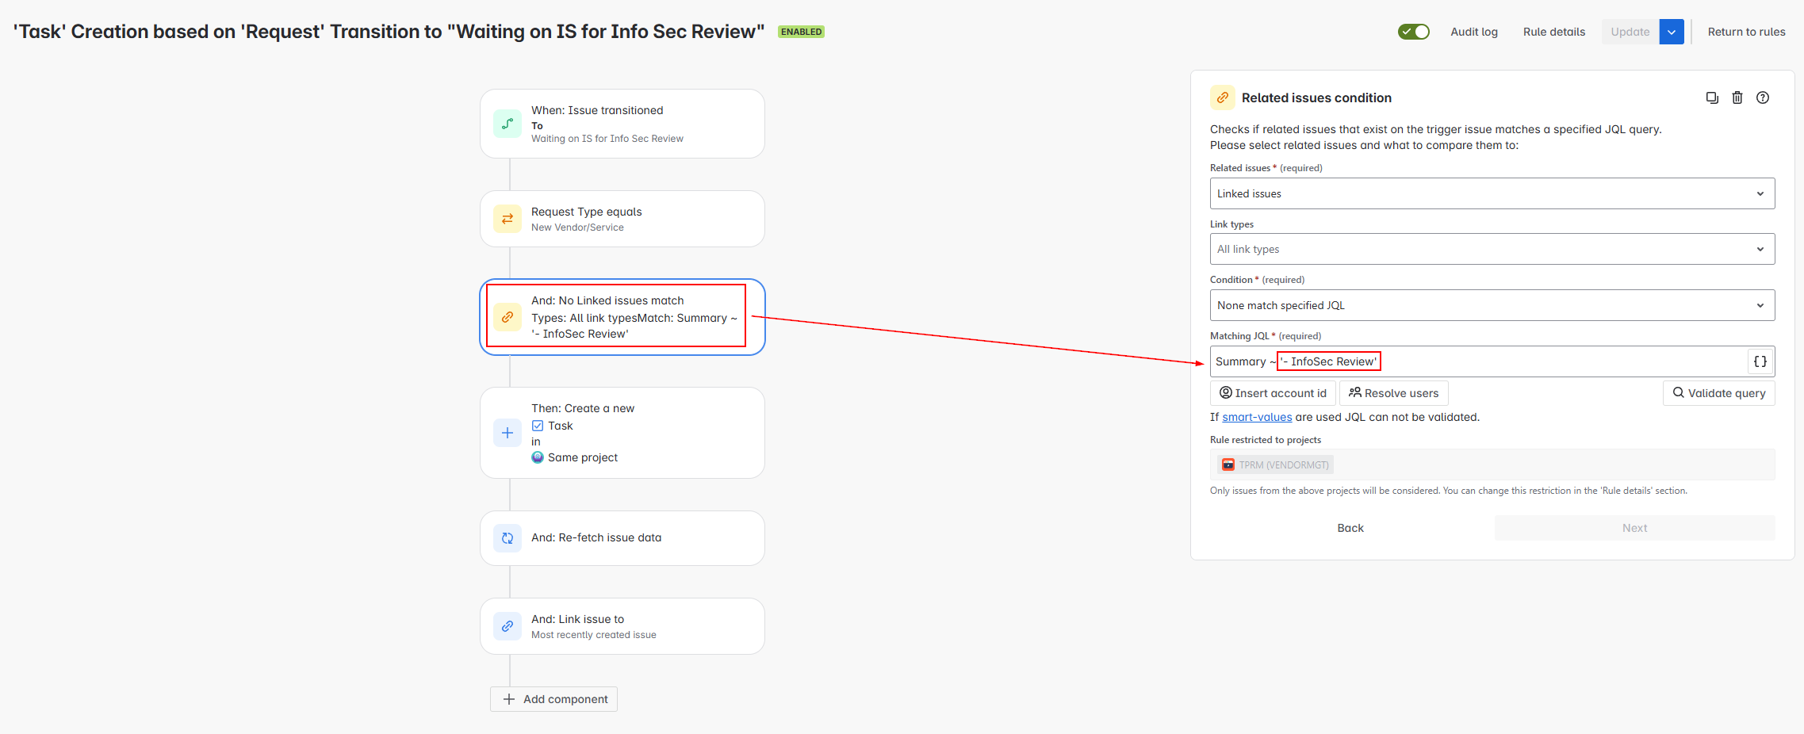Click the Link issue to step icon
Viewport: 1804px width, 734px height.
pos(507,626)
